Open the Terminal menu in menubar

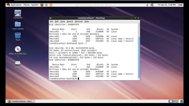coord(79,21)
